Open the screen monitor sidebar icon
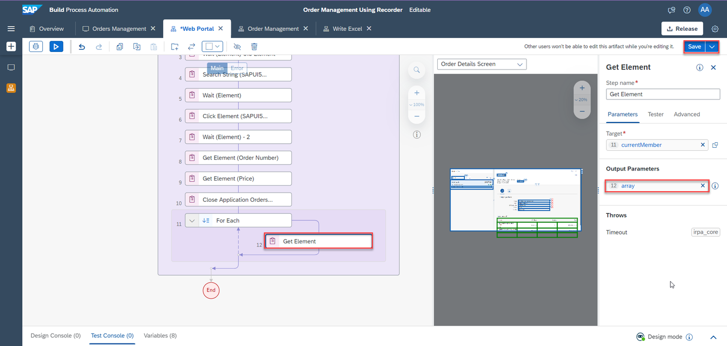Image resolution: width=727 pixels, height=346 pixels. coord(11,68)
